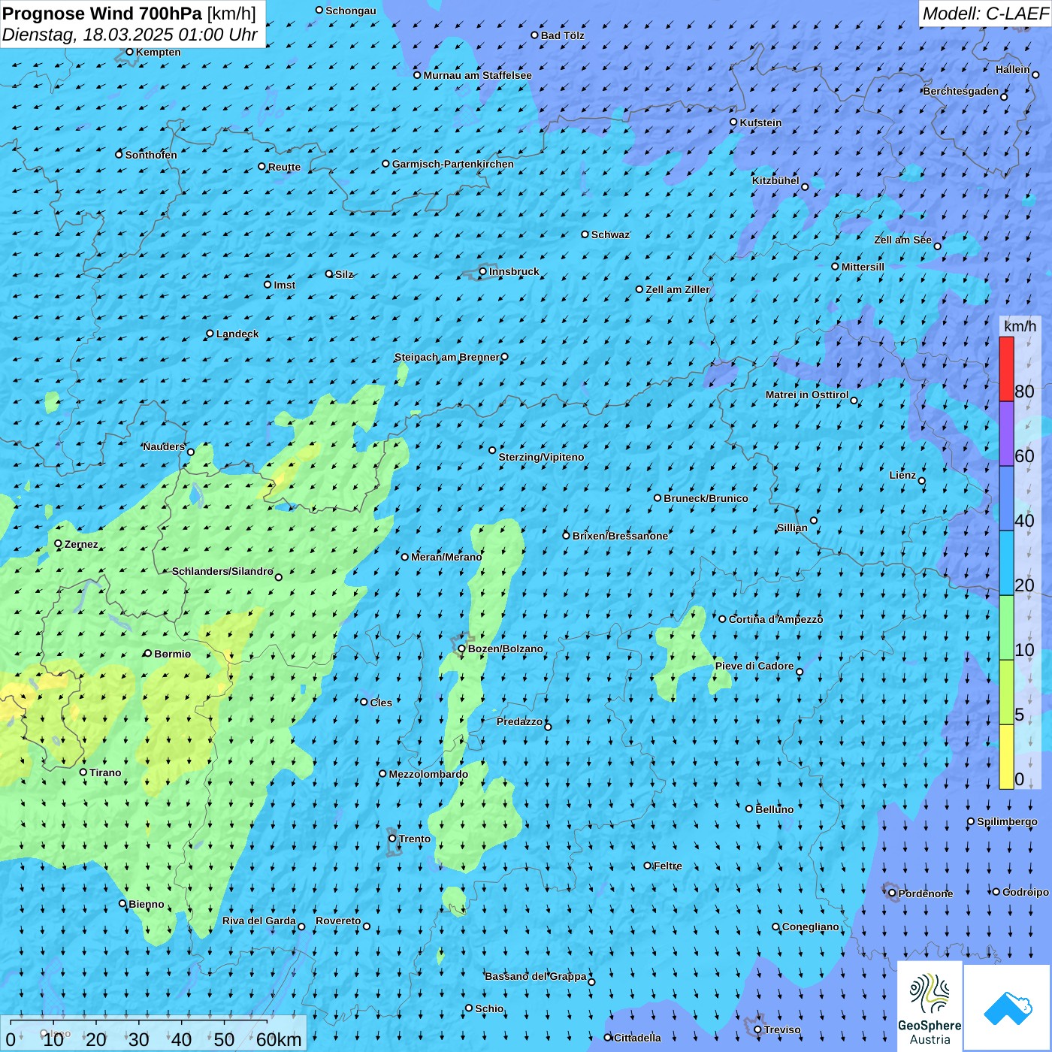The width and height of the screenshot is (1052, 1052).
Task: Click the 'Modell: C-LAEF' label
Action: [x=984, y=14]
